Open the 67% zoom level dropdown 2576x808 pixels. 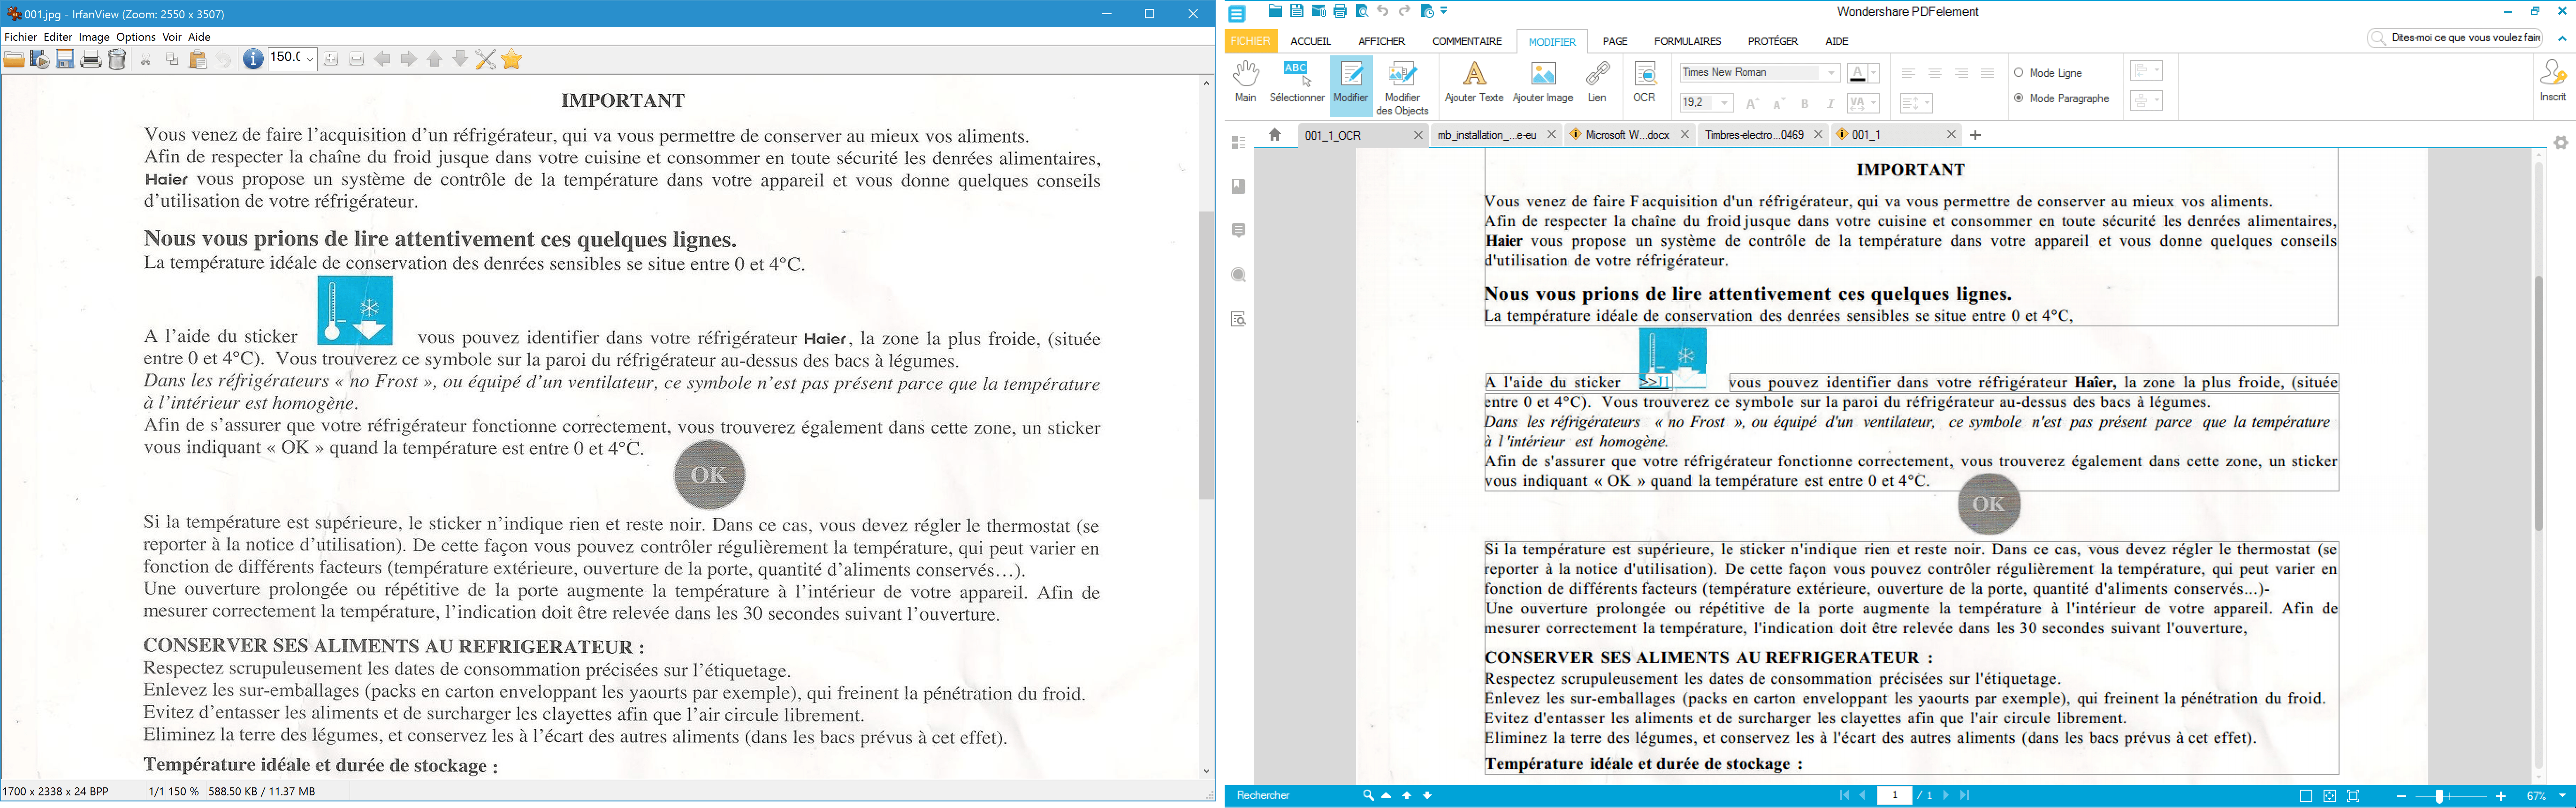click(x=2562, y=796)
